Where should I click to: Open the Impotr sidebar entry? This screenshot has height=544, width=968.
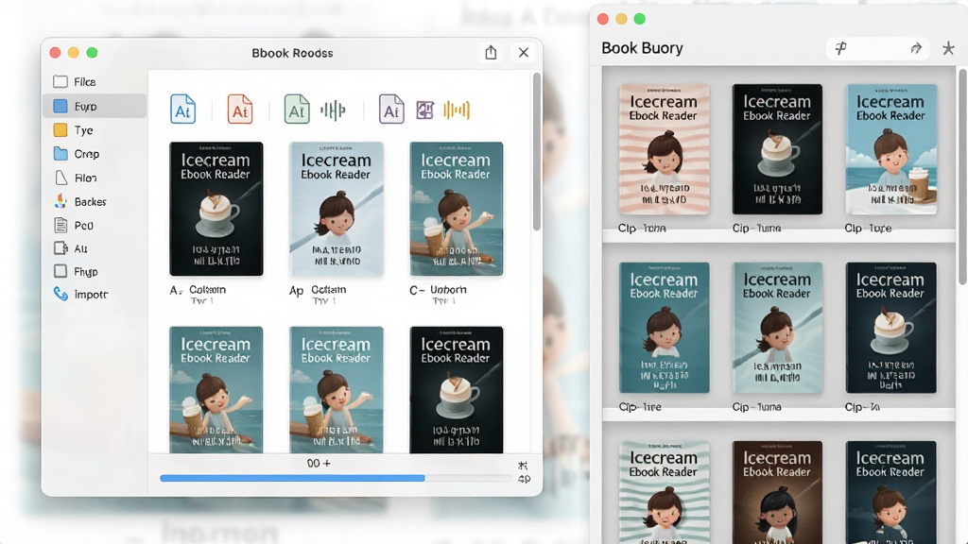tap(94, 295)
